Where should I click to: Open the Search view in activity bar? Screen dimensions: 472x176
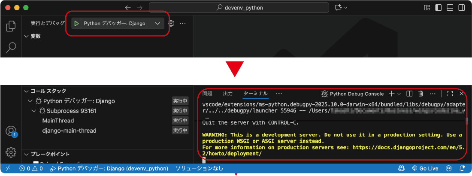click(11, 47)
